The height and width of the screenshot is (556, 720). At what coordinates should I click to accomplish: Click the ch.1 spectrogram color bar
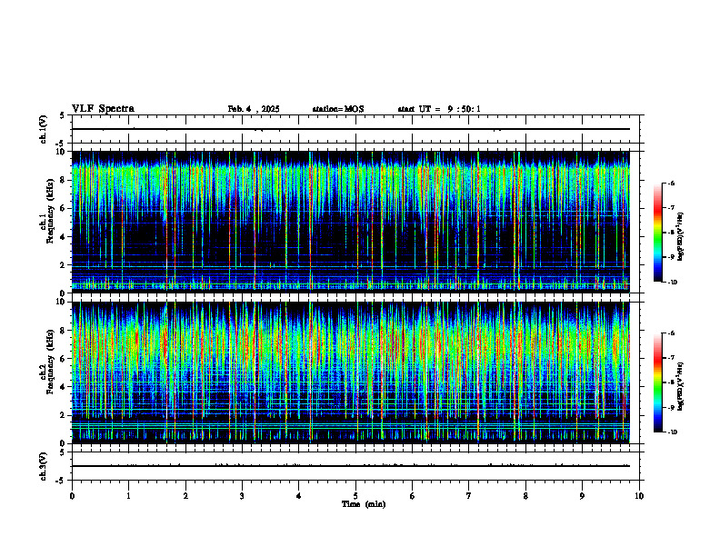click(657, 233)
